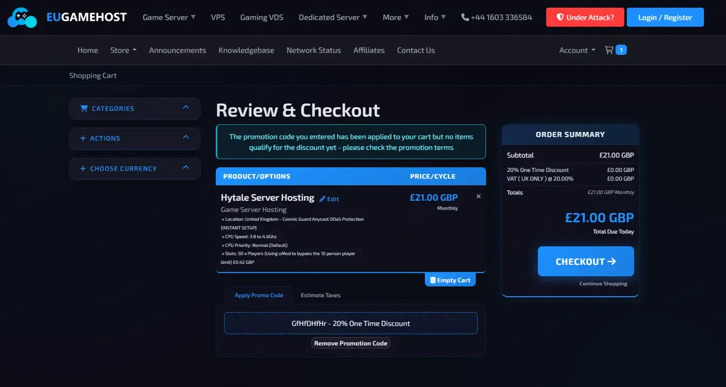Collapse the Choose Currency panel chevron
Viewport: 726px width, 387px height.
pyautogui.click(x=186, y=168)
